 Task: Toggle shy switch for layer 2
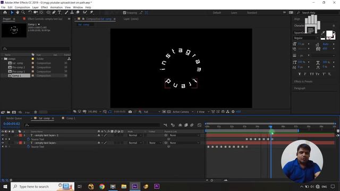click(x=99, y=143)
